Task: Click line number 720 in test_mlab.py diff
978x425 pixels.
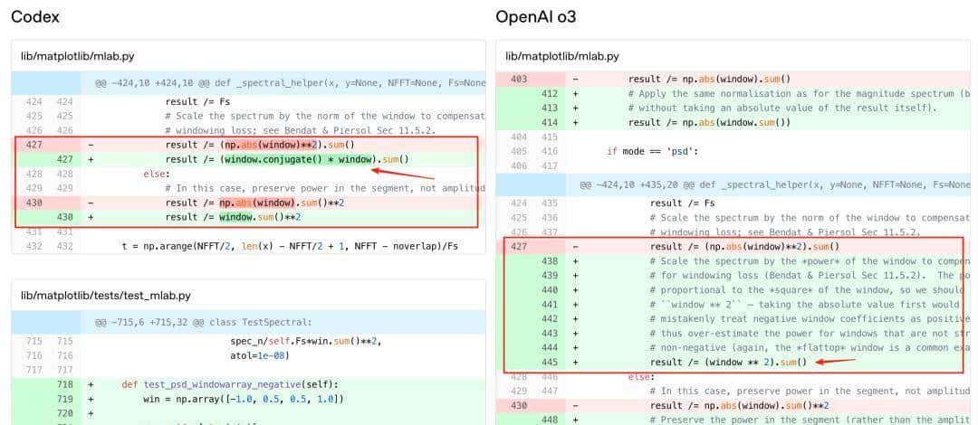Action: coord(65,413)
